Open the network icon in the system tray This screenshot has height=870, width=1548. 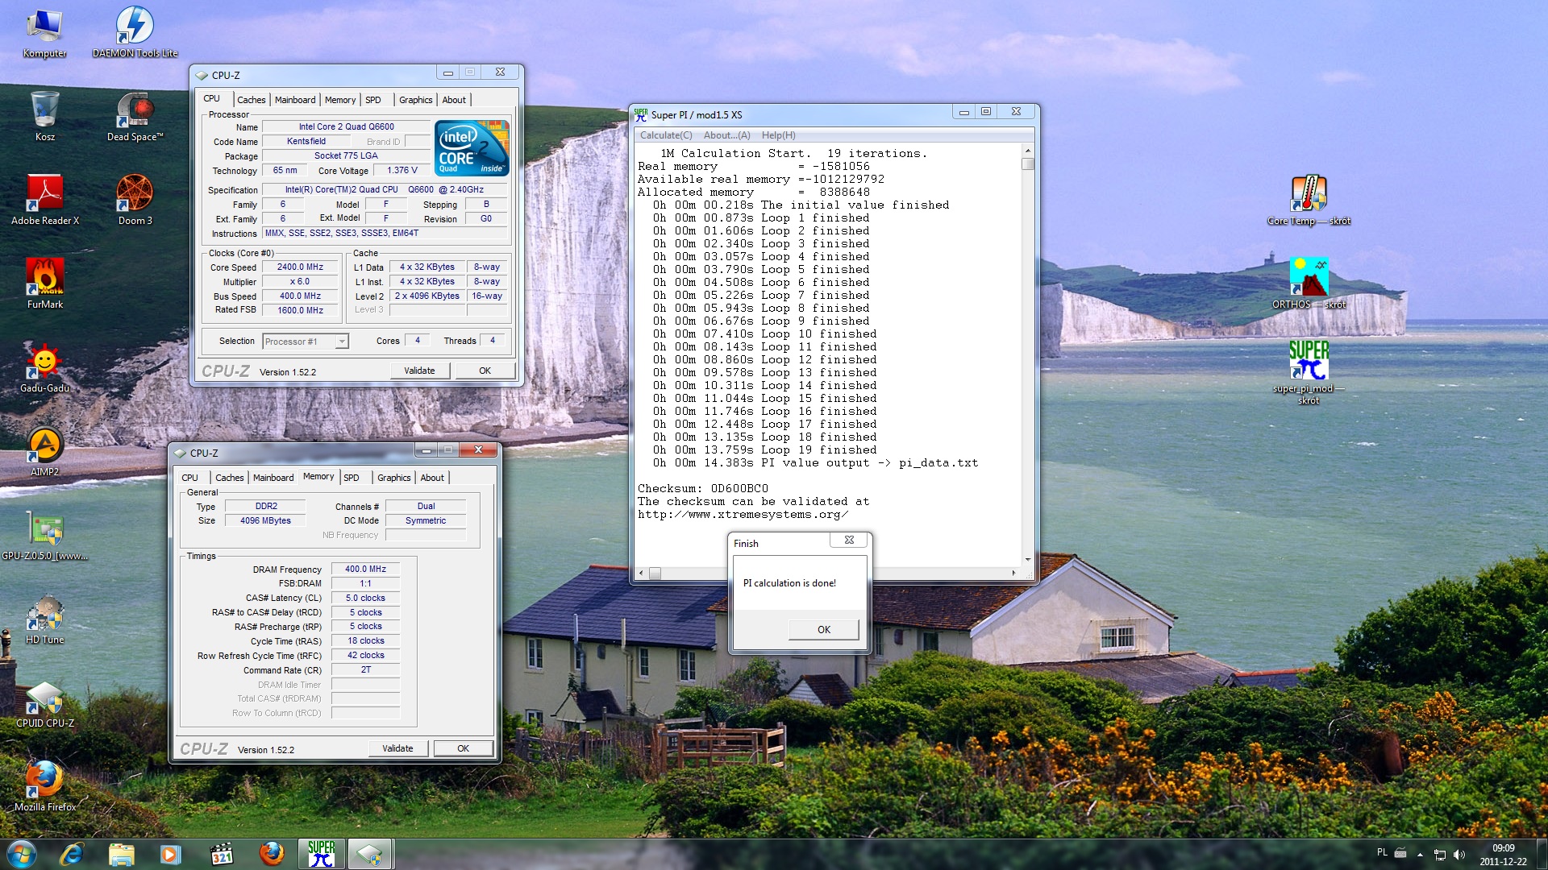point(1440,855)
